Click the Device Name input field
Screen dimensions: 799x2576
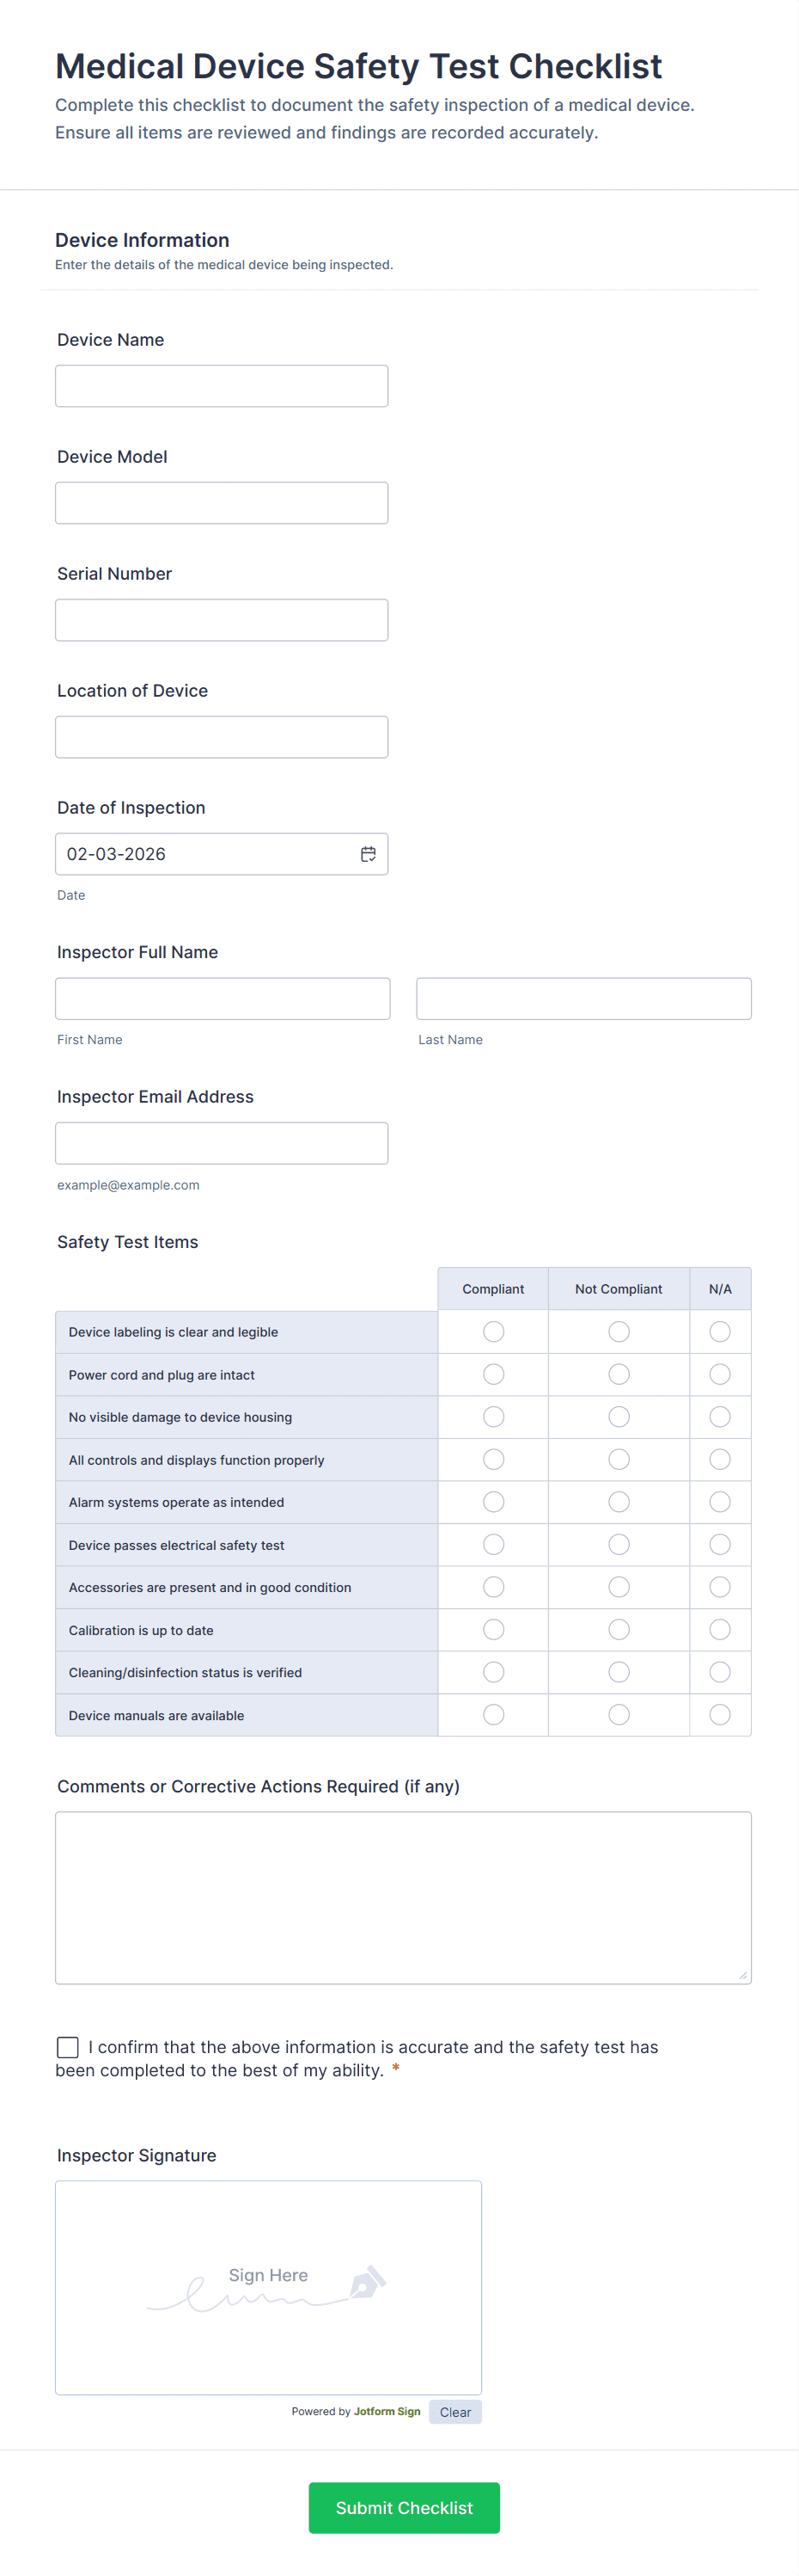[x=221, y=386]
